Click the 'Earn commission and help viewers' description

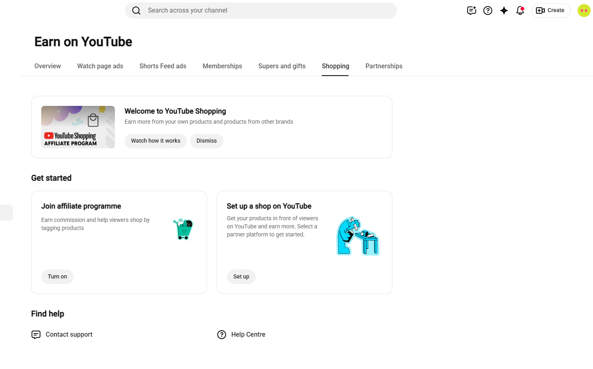click(x=95, y=224)
